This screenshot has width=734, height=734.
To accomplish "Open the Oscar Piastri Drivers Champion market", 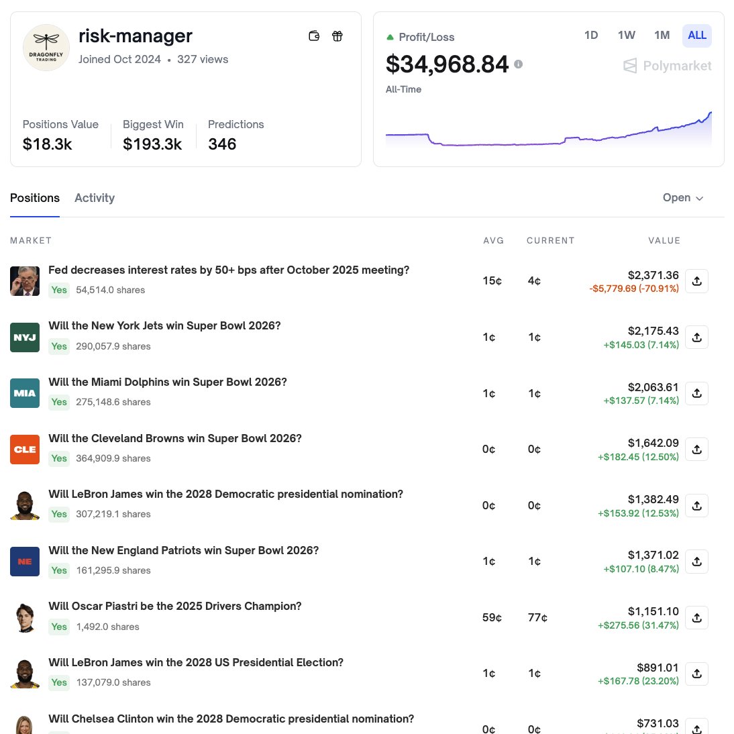I will pyautogui.click(x=175, y=607).
